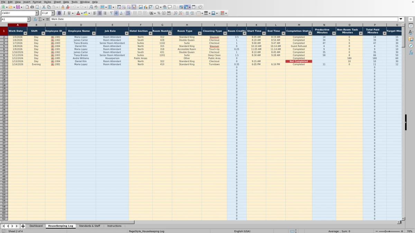
Task: Click the Align Right icon
Action: click(x=105, y=13)
